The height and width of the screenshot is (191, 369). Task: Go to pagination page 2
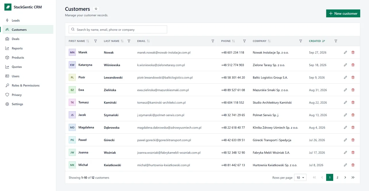click(337, 177)
